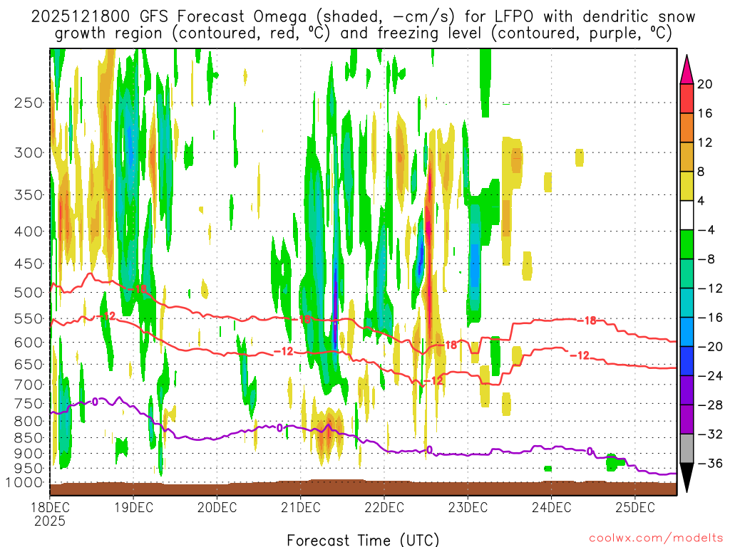Click the 900 pressure level label
Viewport: 730px width, 547px height.
coord(29,454)
